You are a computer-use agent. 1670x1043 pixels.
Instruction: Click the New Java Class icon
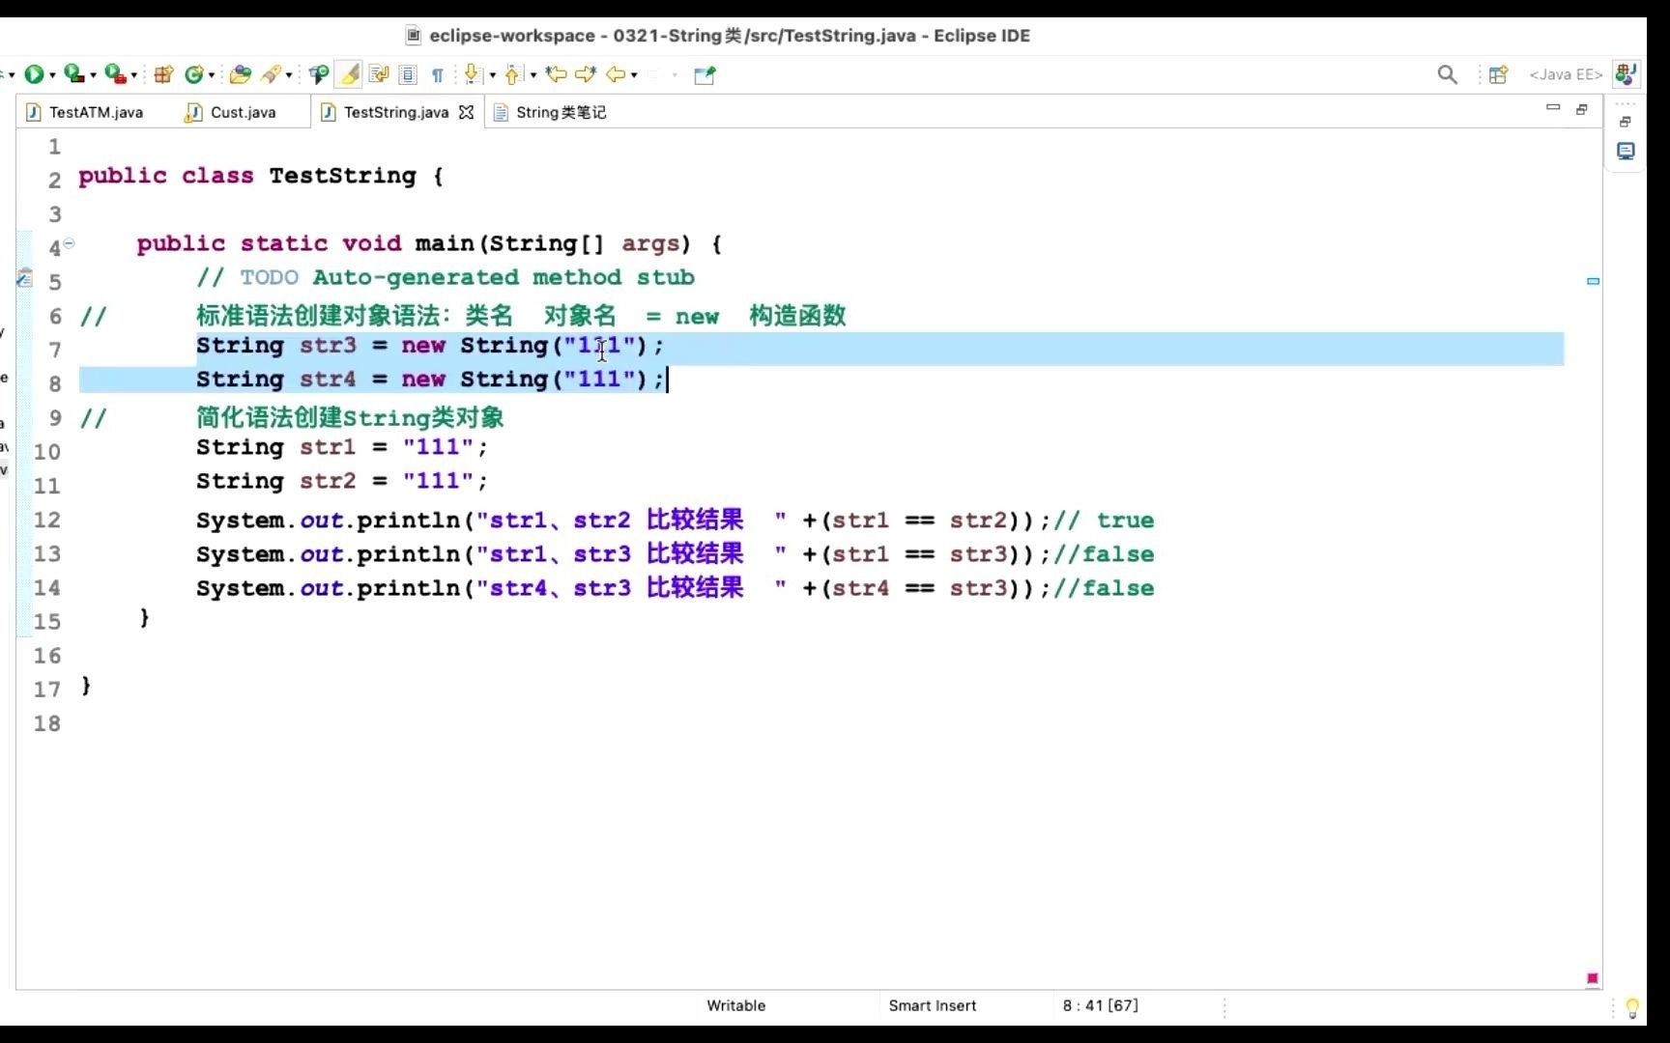pyautogui.click(x=194, y=74)
